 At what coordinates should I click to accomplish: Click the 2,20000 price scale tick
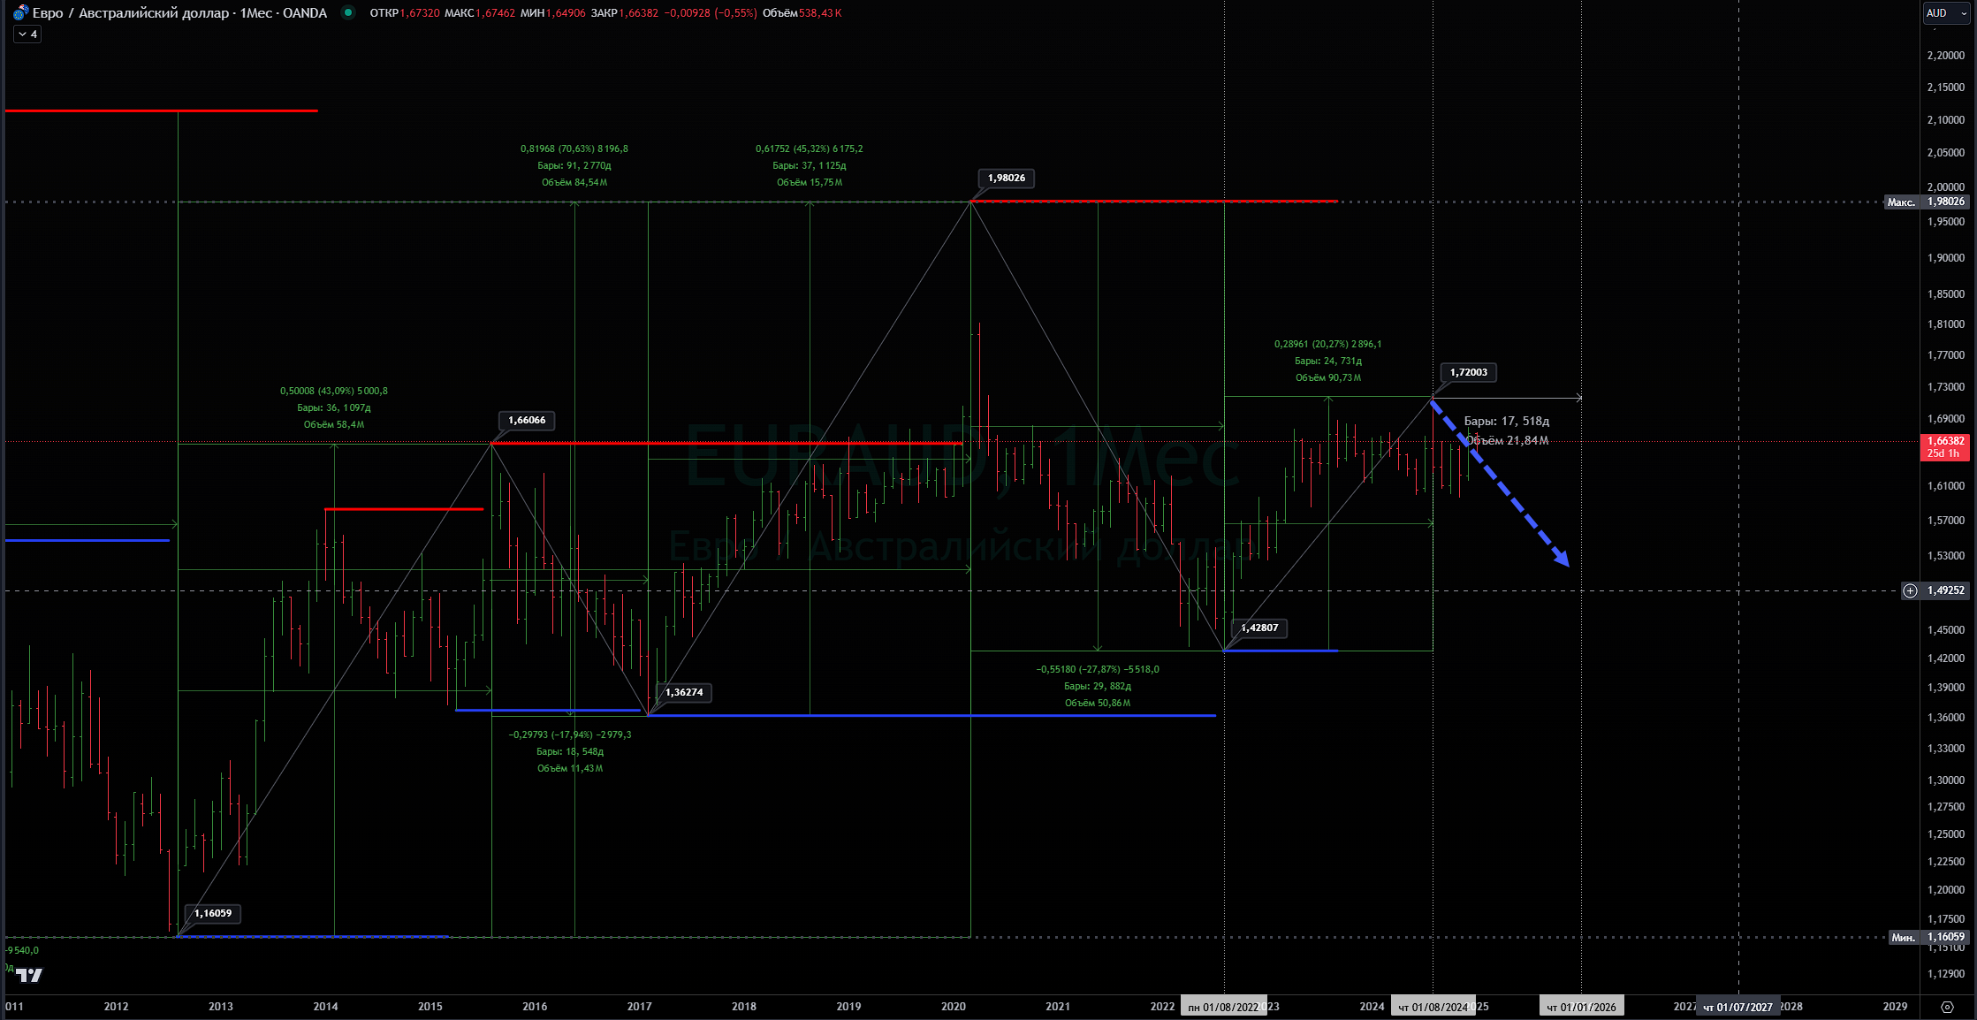point(1946,55)
